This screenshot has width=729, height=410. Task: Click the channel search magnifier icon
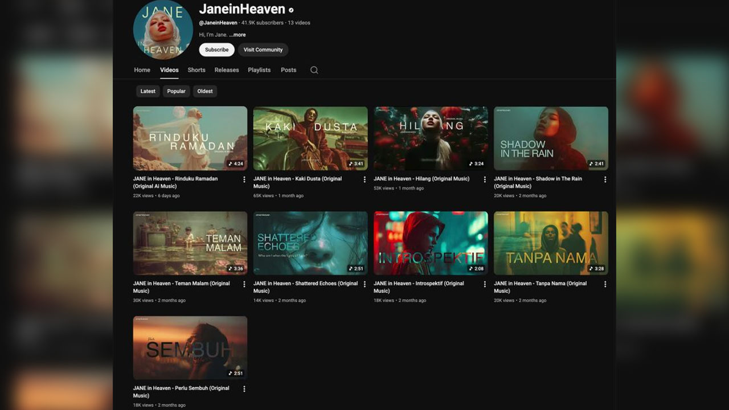coord(314,70)
